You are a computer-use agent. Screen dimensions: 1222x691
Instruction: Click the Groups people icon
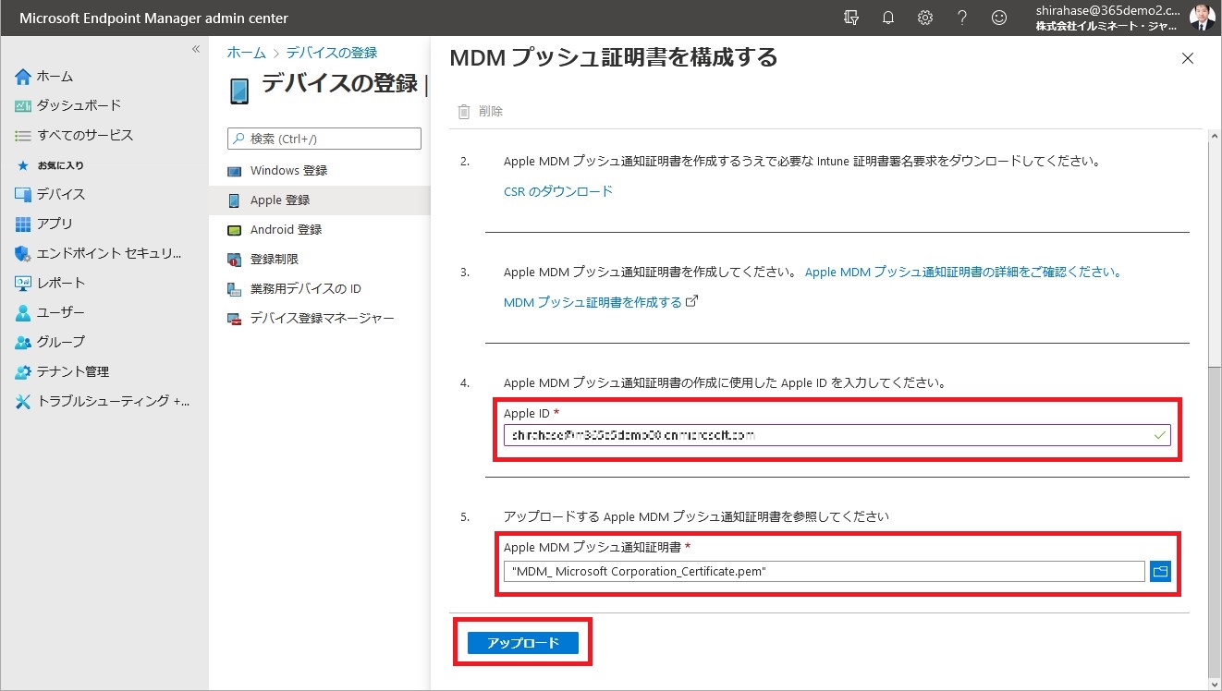coord(23,342)
